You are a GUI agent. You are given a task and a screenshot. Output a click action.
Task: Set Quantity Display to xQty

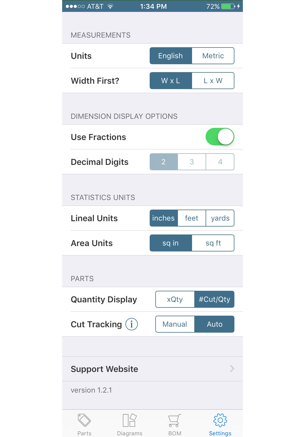pyautogui.click(x=175, y=299)
